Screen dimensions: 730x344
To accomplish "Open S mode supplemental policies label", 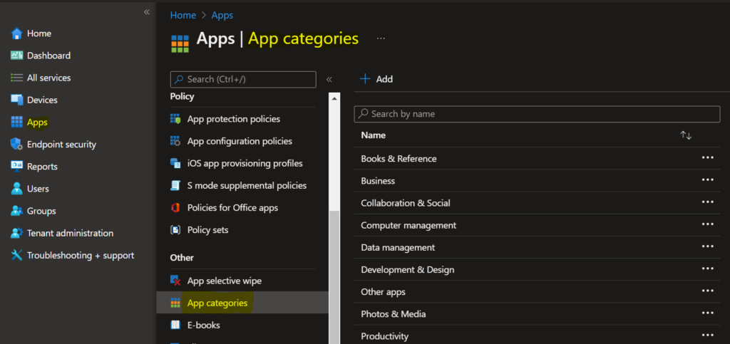I will click(x=247, y=185).
